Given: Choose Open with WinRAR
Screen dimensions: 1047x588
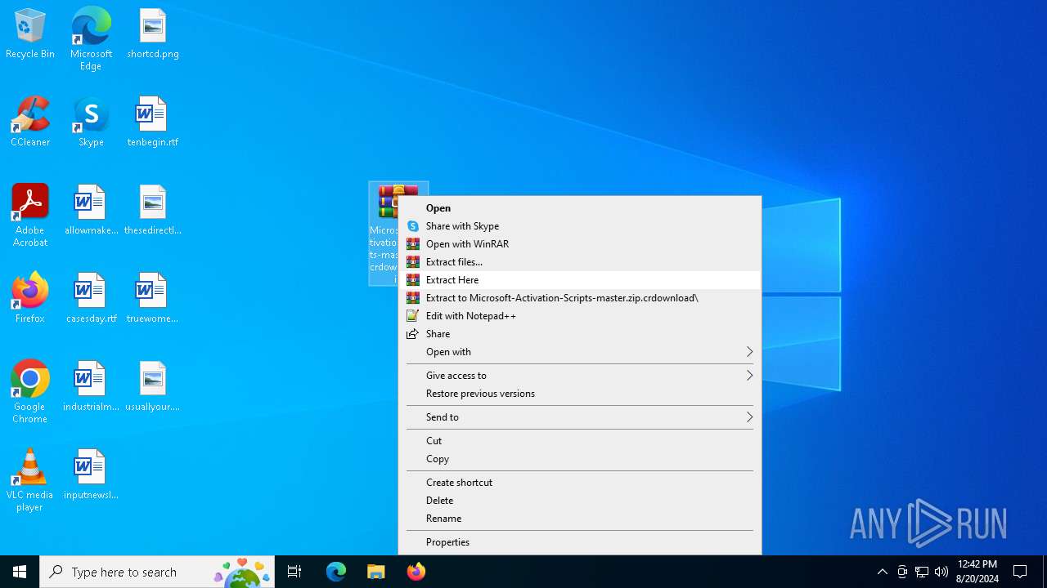Looking at the screenshot, I should 579,244.
